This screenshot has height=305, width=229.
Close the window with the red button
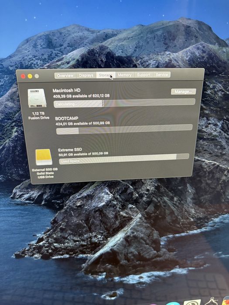click(23, 76)
